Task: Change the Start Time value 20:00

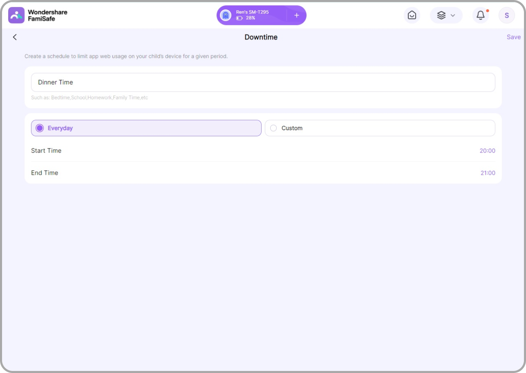Action: tap(487, 151)
